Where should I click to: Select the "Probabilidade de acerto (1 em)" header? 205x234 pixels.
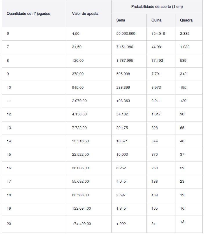157,7
